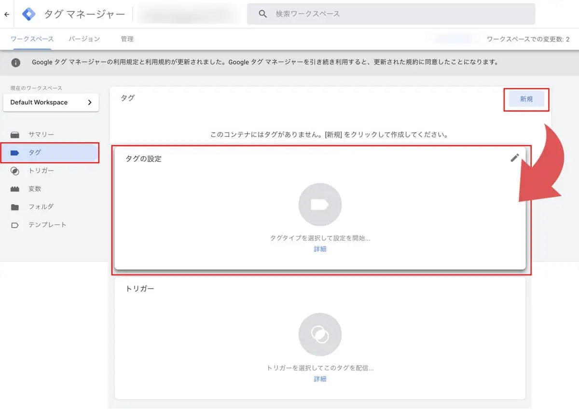The height and width of the screenshot is (413, 579).
Task: Click the back arrow at top left
Action: (x=6, y=14)
